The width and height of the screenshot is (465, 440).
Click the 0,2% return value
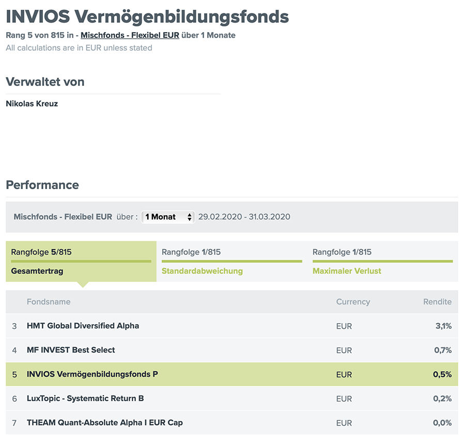pos(442,399)
